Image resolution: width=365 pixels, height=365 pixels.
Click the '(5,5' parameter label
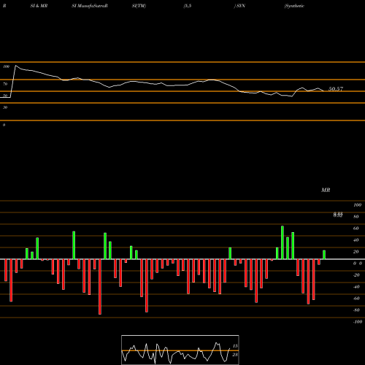click(188, 6)
